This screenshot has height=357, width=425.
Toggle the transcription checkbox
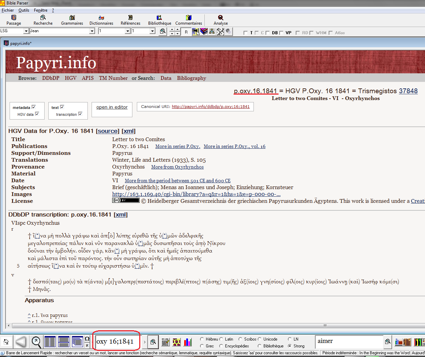pos(80,114)
